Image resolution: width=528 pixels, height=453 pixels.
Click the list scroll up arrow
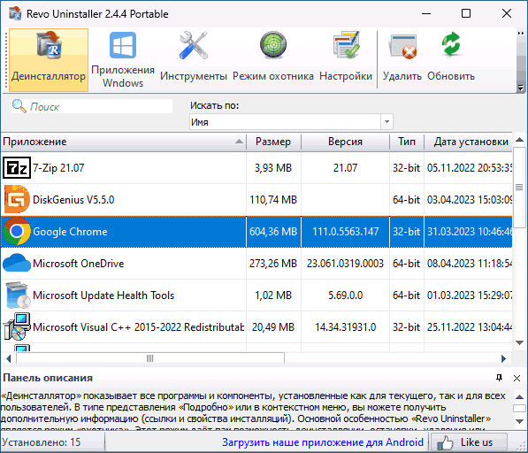coord(519,140)
